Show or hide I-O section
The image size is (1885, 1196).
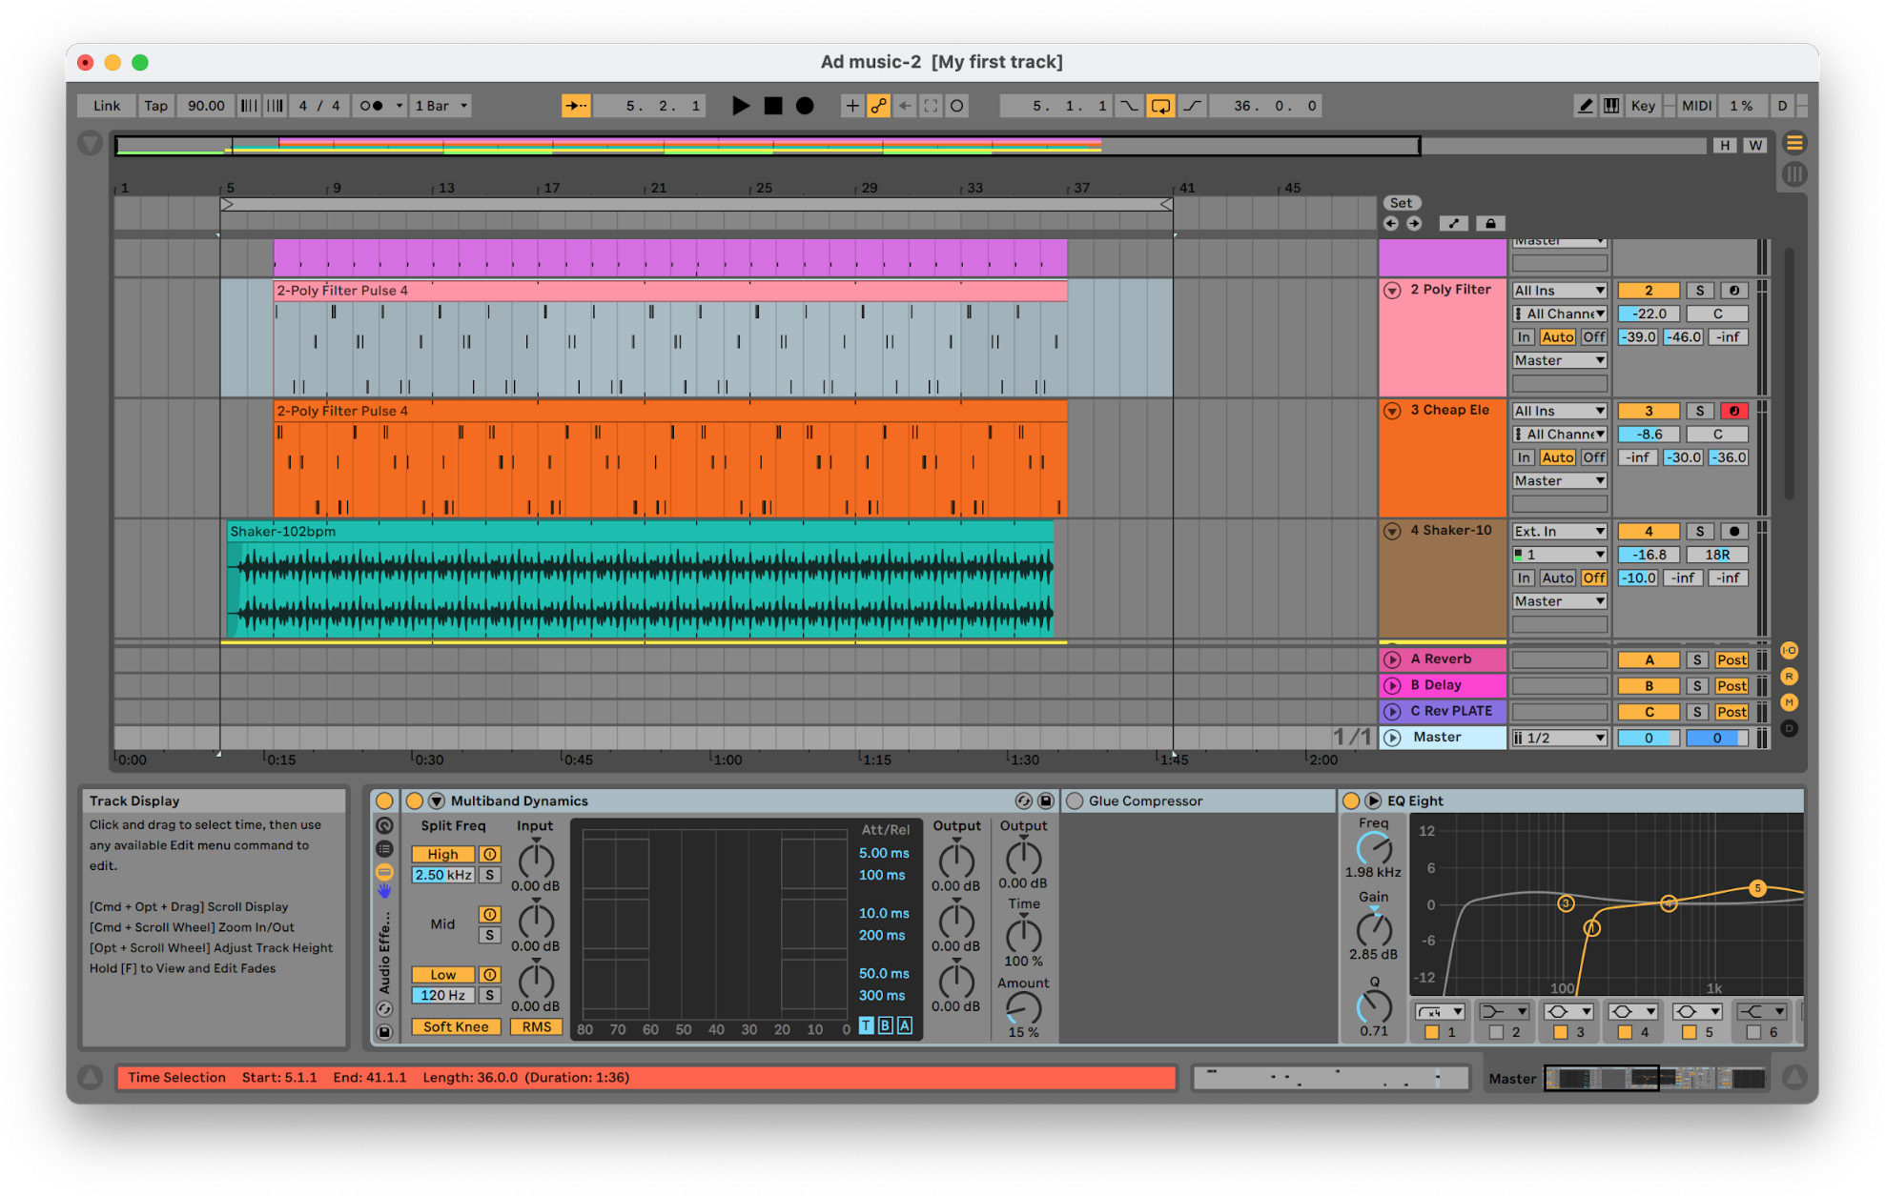[1789, 651]
